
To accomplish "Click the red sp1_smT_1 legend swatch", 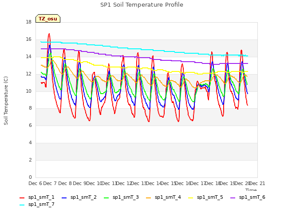I will point(22,198).
